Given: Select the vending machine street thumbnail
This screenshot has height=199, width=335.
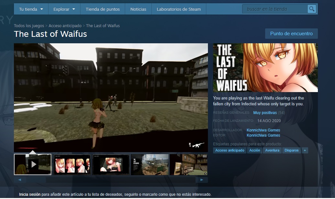Looking at the screenshot, I should tap(189, 164).
